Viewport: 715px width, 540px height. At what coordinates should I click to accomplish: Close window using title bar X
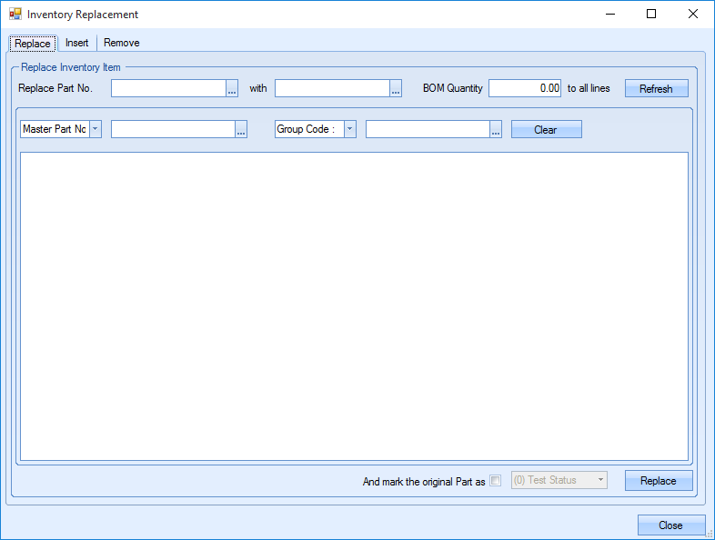point(693,15)
